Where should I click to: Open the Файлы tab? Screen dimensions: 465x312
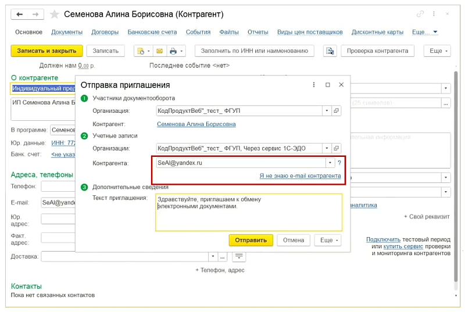(x=229, y=32)
